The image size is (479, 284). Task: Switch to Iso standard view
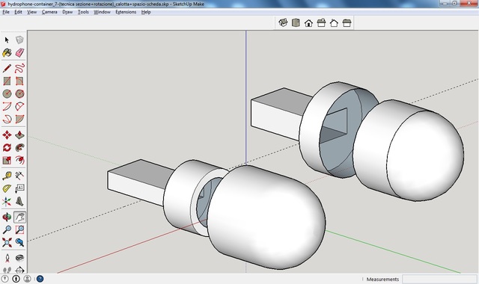(283, 23)
